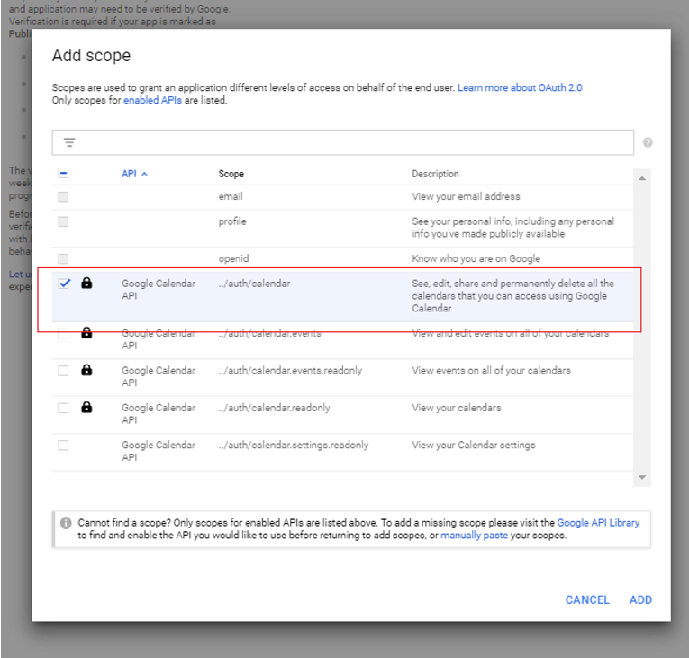
Task: Click the filter icon in the search box
Action: (x=69, y=142)
